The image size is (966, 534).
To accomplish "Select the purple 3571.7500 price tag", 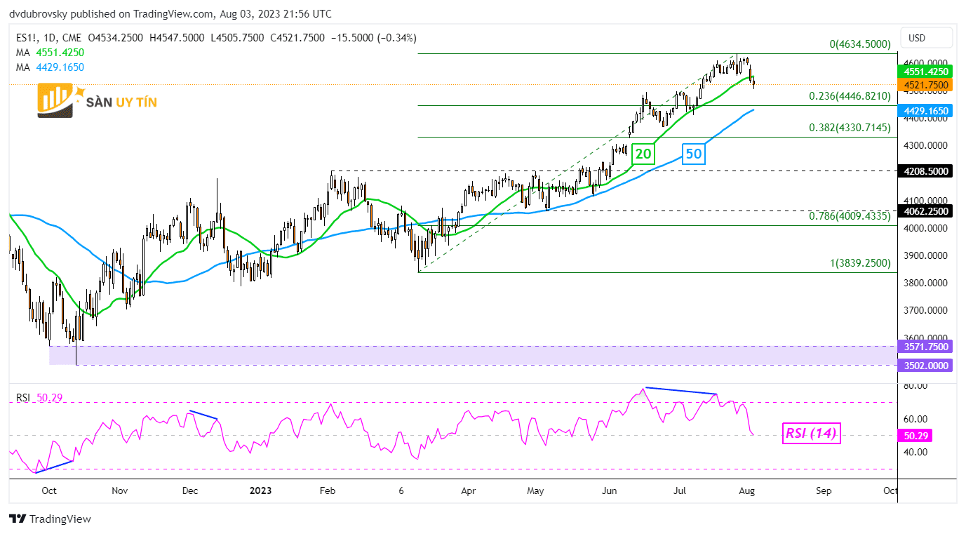I will point(924,347).
